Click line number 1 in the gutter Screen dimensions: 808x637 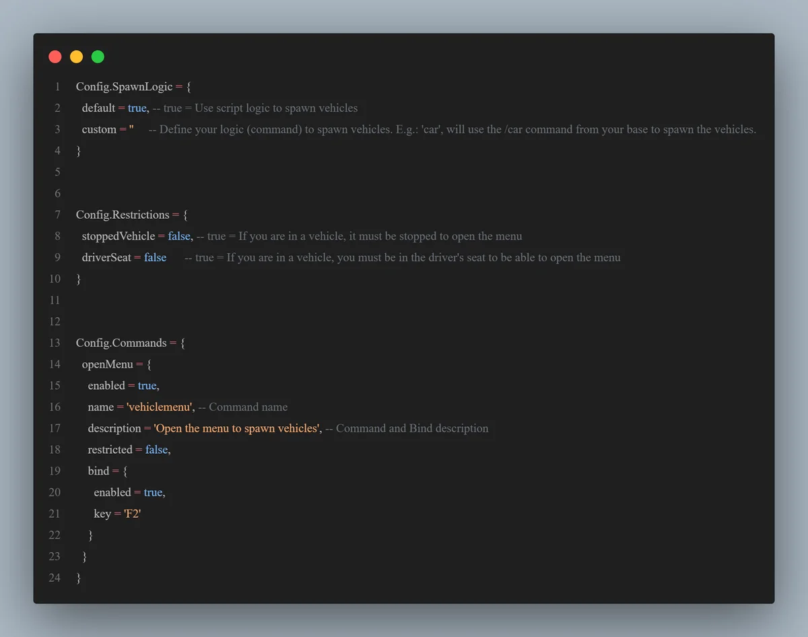[x=57, y=86]
